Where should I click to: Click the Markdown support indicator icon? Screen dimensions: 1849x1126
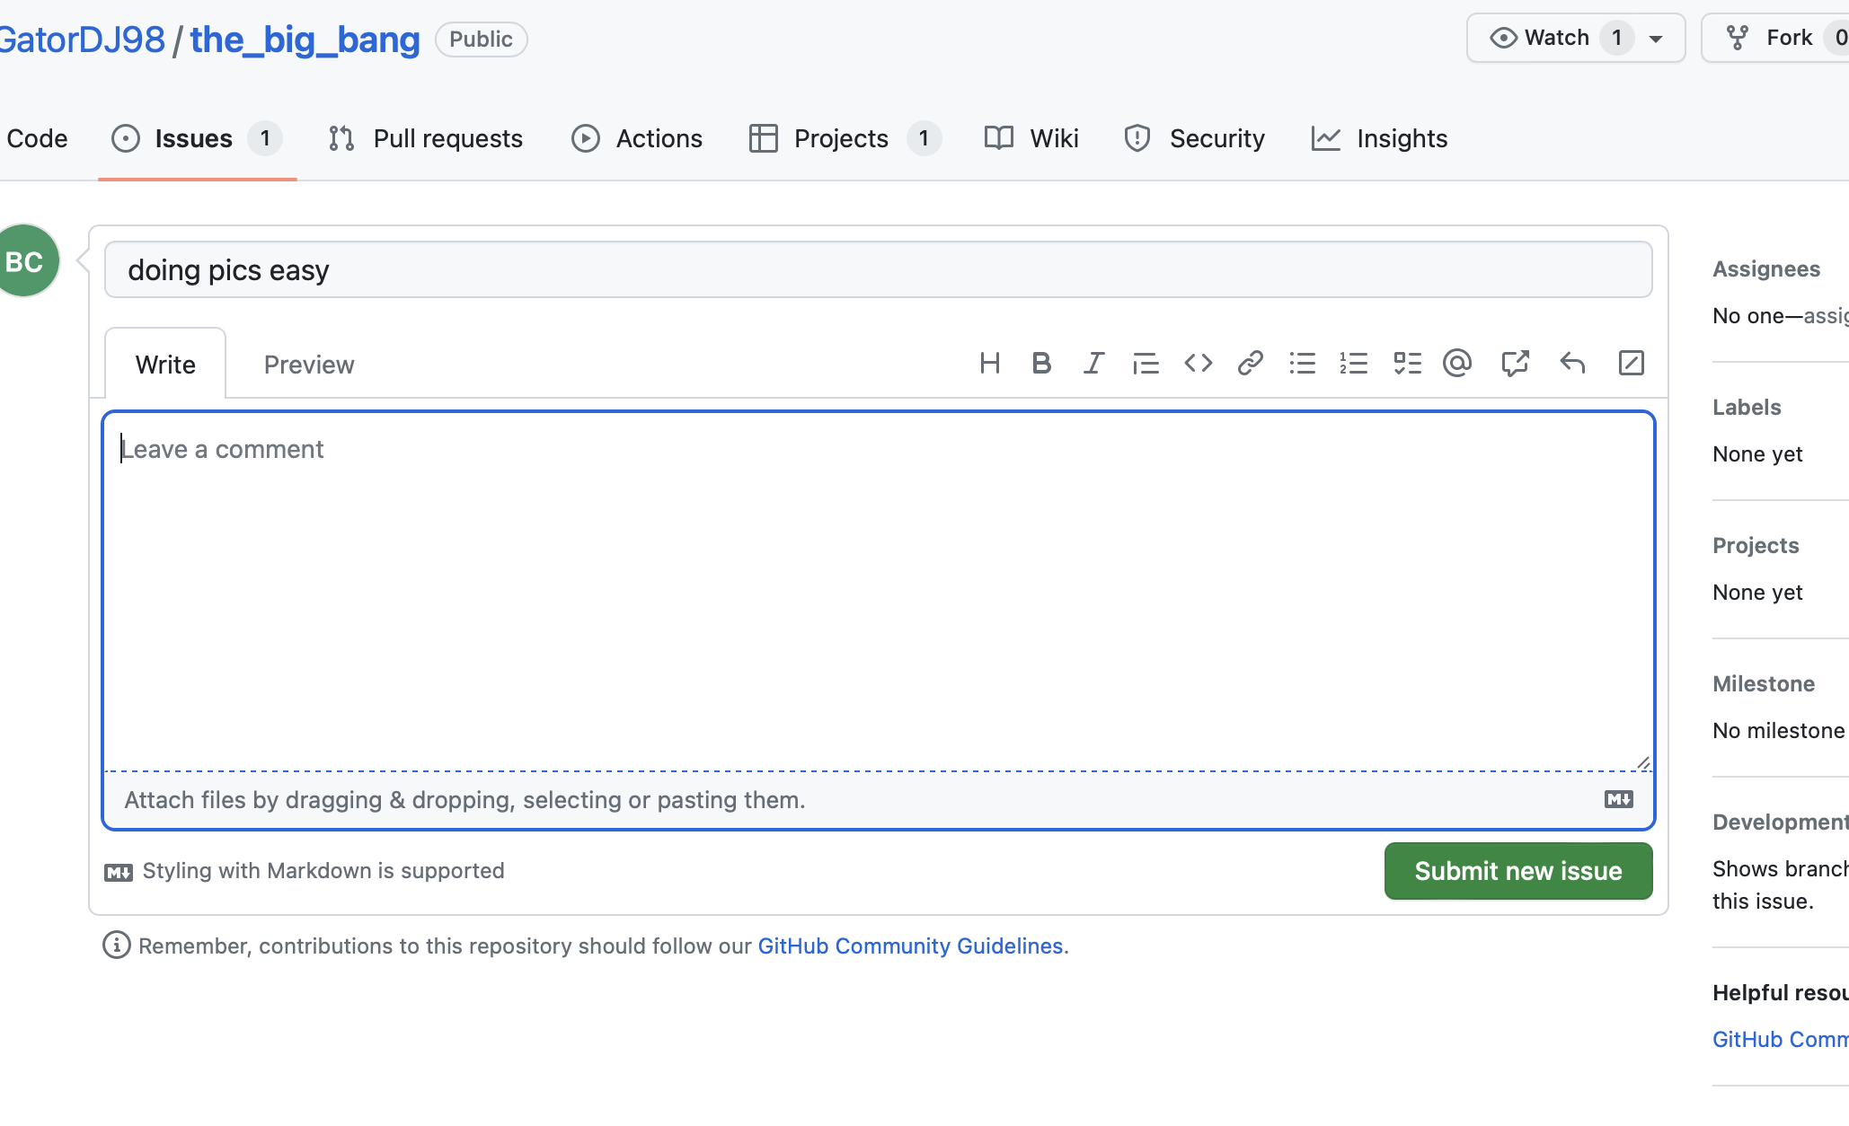point(118,870)
